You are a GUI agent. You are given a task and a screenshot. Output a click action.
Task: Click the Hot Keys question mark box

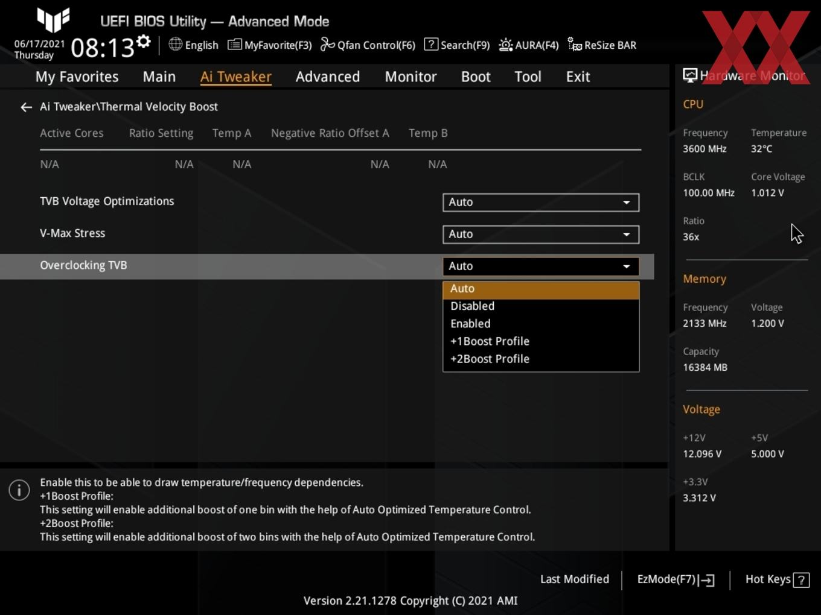[x=801, y=580]
